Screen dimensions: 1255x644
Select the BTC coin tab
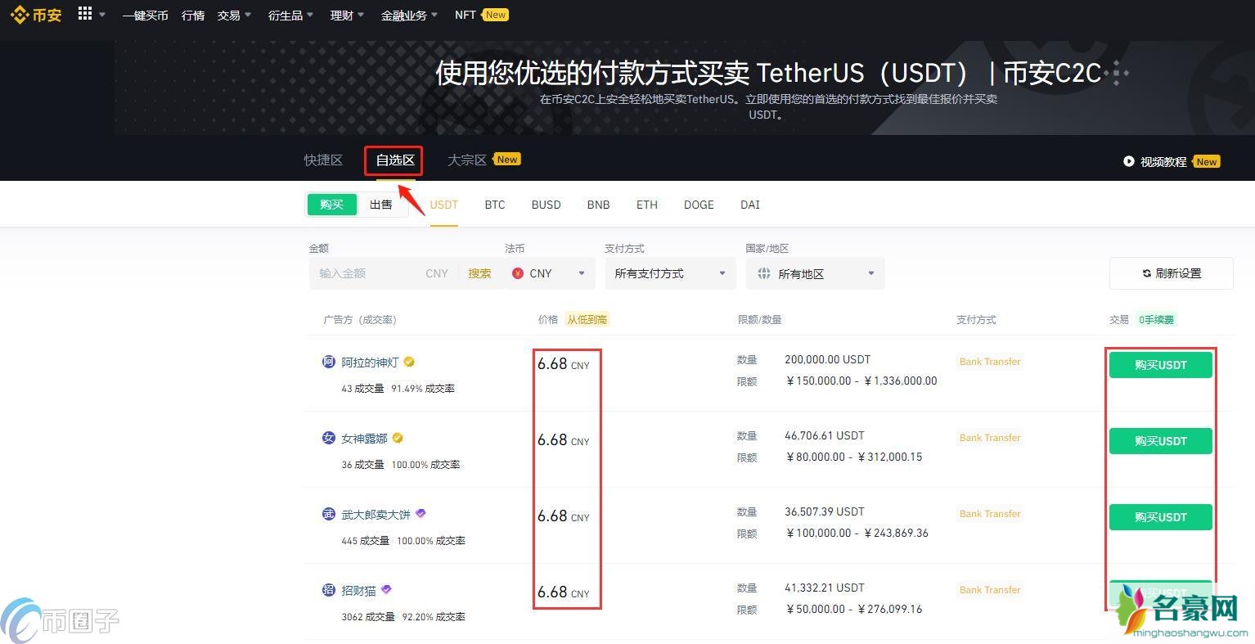[x=495, y=205]
